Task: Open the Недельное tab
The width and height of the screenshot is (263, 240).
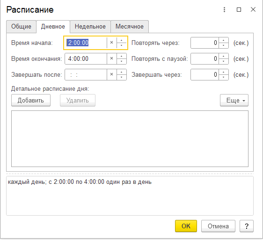Action: (90, 27)
